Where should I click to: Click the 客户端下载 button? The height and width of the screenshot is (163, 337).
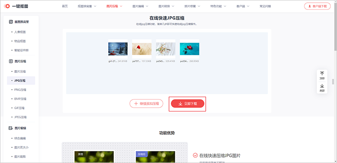pos(317,6)
